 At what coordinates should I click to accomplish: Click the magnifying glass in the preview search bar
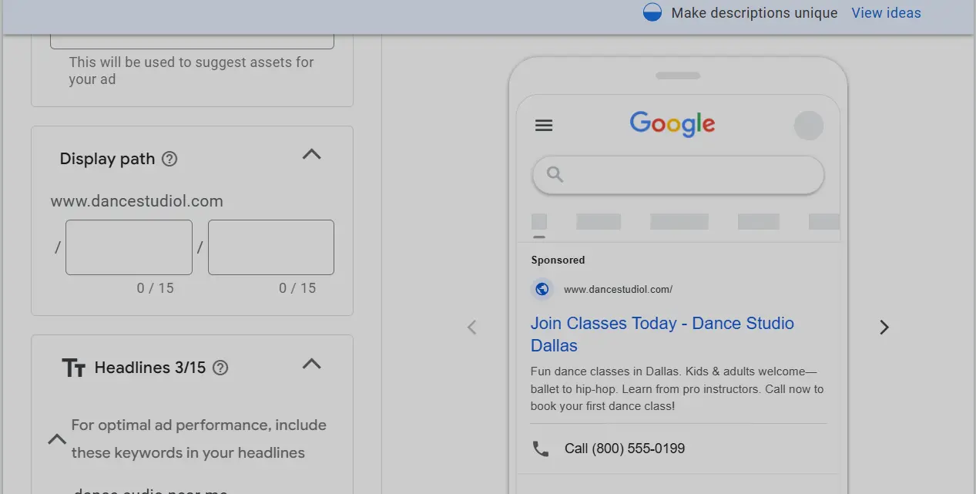[554, 175]
